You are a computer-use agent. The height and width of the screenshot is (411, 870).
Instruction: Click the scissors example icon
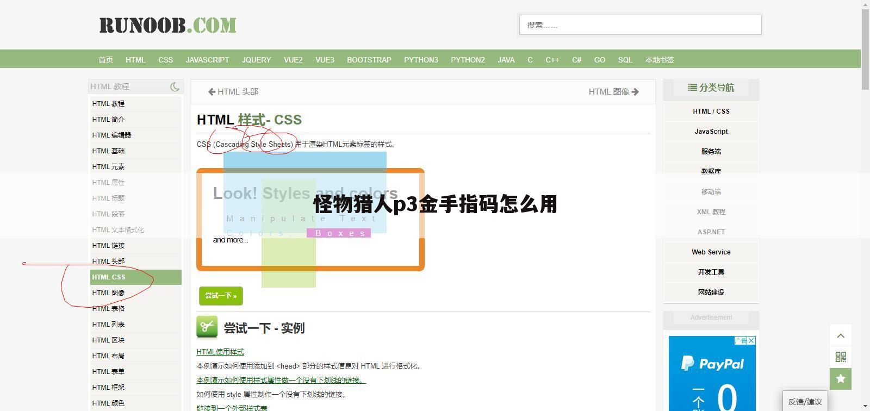point(207,327)
